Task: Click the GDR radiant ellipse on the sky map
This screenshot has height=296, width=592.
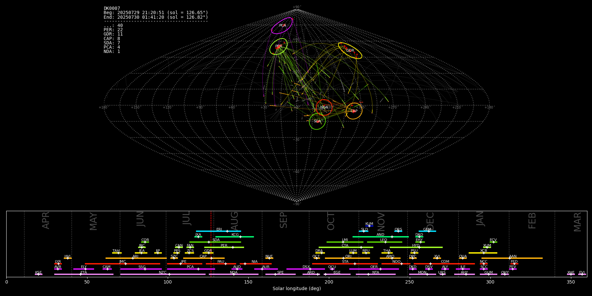Action: (350, 51)
